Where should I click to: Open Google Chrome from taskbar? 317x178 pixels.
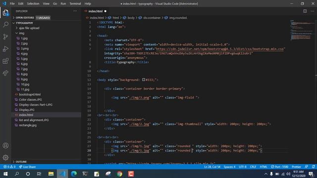click(119, 174)
